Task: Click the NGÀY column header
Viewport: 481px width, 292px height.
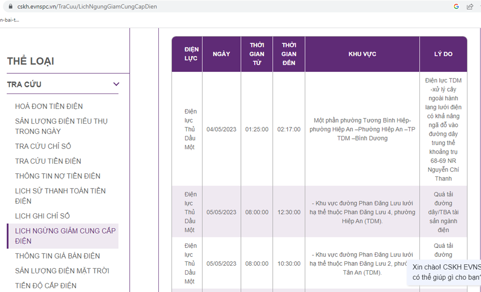Action: 222,54
